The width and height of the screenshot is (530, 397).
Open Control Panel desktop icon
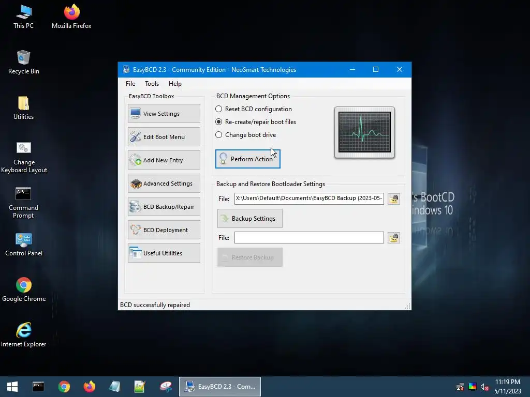point(24,245)
